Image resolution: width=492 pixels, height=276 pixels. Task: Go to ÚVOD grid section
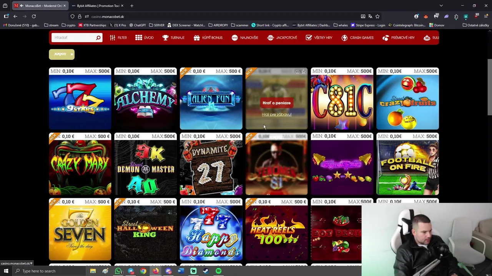point(144,38)
